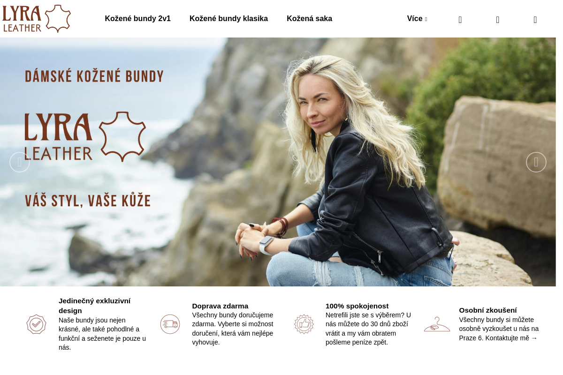Click the Osobní zkoušení heading

pos(488,310)
